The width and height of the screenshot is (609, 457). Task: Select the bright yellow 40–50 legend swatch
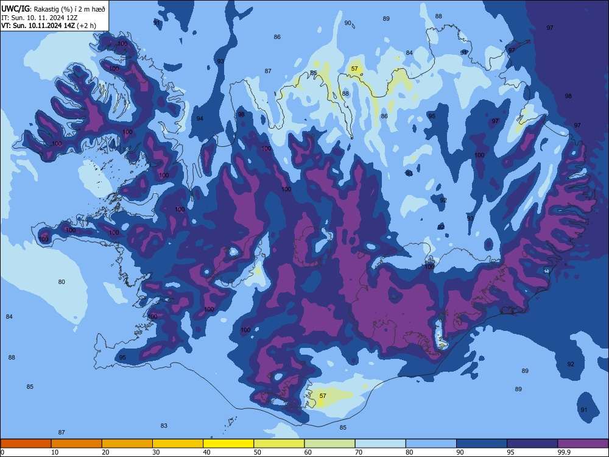click(x=228, y=444)
